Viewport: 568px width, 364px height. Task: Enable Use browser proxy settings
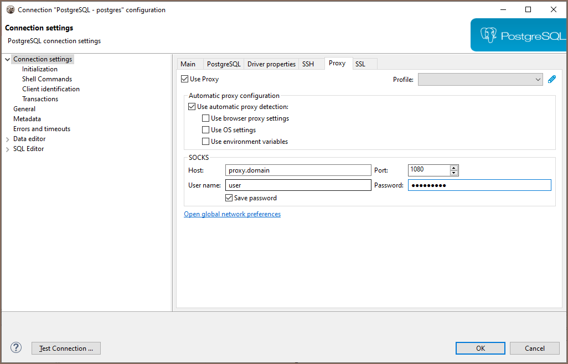tap(206, 118)
